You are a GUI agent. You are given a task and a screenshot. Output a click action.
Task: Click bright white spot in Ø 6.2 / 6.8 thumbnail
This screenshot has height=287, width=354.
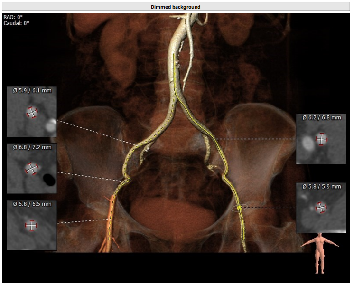[x=307, y=141]
